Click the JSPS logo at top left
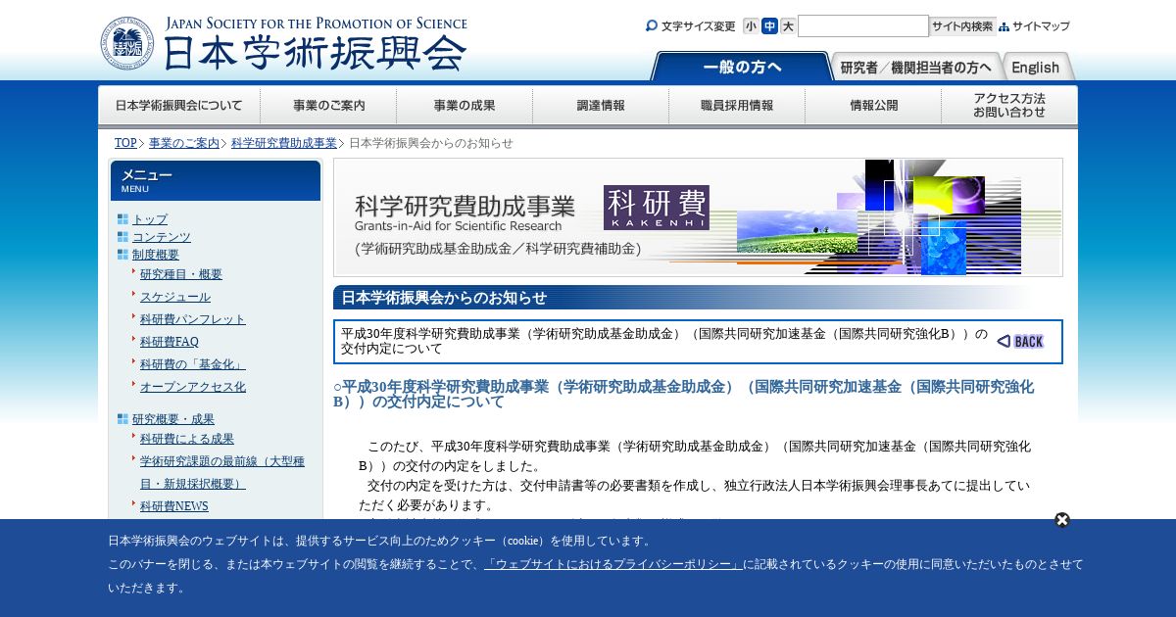Viewport: 1176px width, 617px height. point(283,43)
